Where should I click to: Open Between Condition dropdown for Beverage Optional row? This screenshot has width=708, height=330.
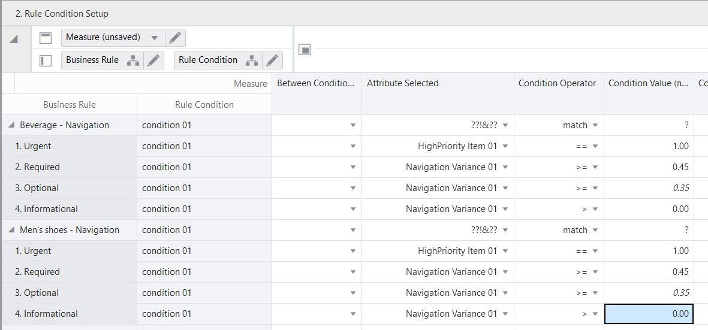tap(353, 188)
